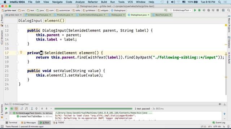The width and height of the screenshot is (231, 129).
Task: Close the Products.java tab
Action: click(72, 15)
